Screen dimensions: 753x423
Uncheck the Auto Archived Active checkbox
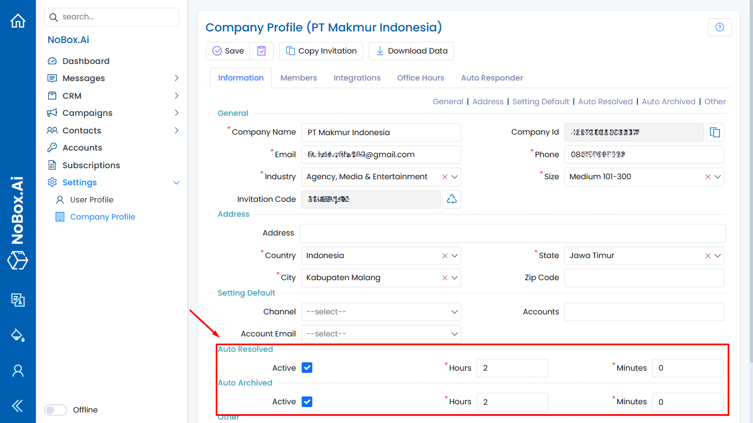click(307, 401)
